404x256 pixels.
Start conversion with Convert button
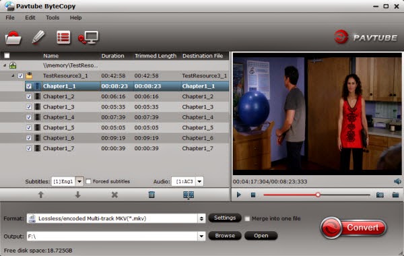coord(353,228)
